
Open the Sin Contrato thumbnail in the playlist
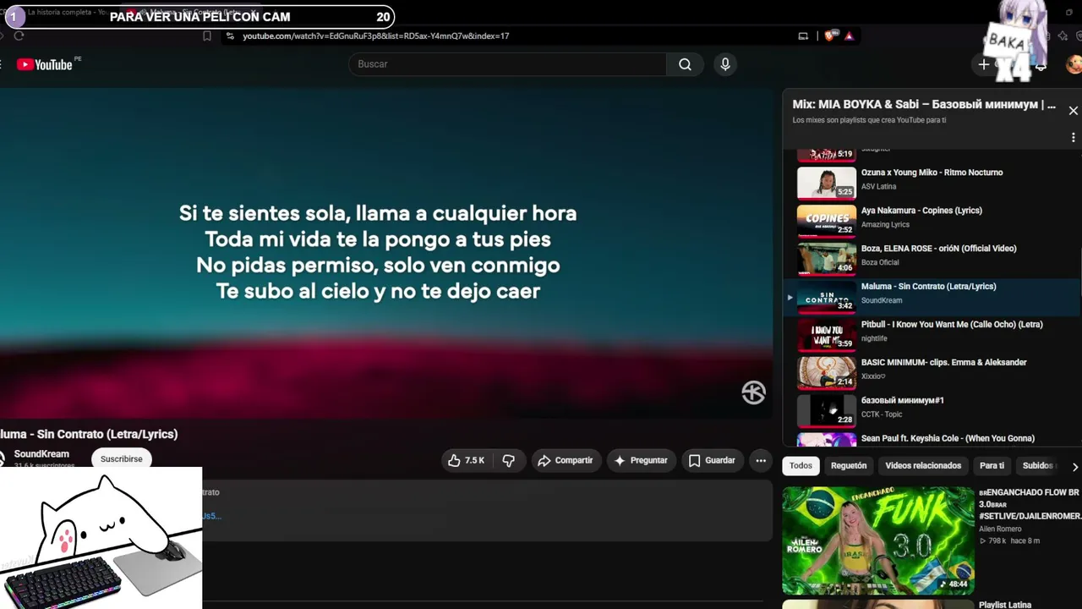(827, 297)
